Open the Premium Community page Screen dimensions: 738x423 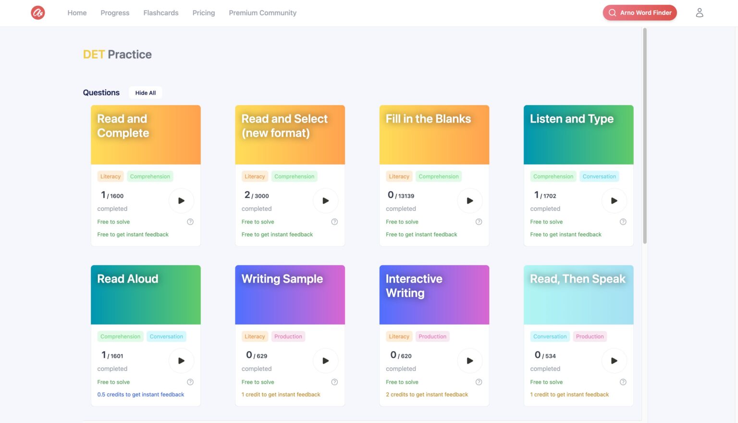[262, 13]
